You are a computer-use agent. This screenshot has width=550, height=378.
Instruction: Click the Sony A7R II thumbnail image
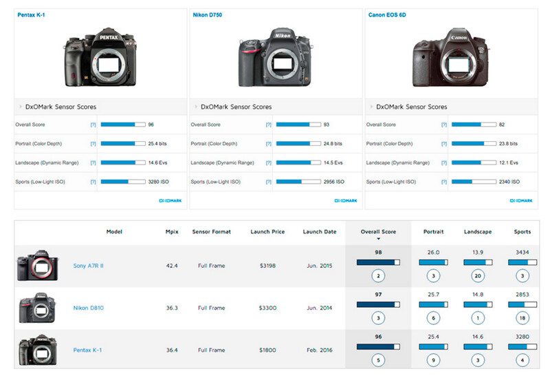tap(38, 266)
